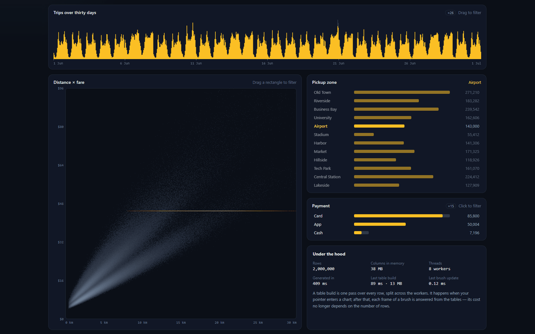Select the Hillside zone row

[396, 160]
